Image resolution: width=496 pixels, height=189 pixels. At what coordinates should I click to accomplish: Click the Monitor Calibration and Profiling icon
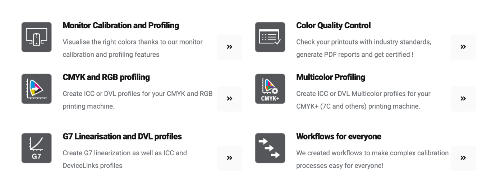(36, 37)
